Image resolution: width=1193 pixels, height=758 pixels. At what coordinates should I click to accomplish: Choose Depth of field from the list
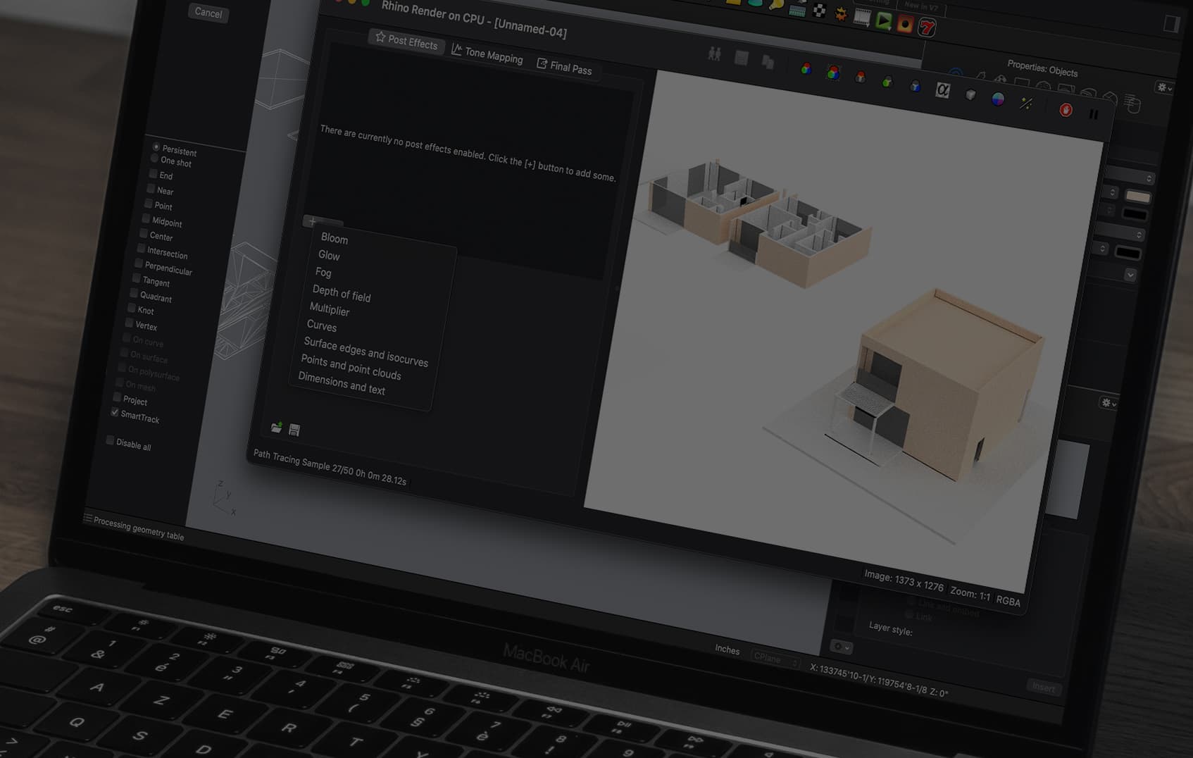coord(342,294)
